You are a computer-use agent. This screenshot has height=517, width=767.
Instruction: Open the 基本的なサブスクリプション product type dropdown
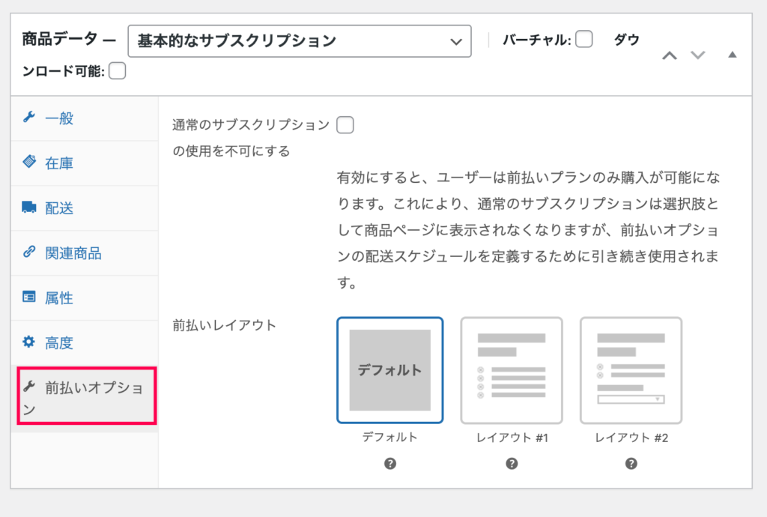(300, 41)
